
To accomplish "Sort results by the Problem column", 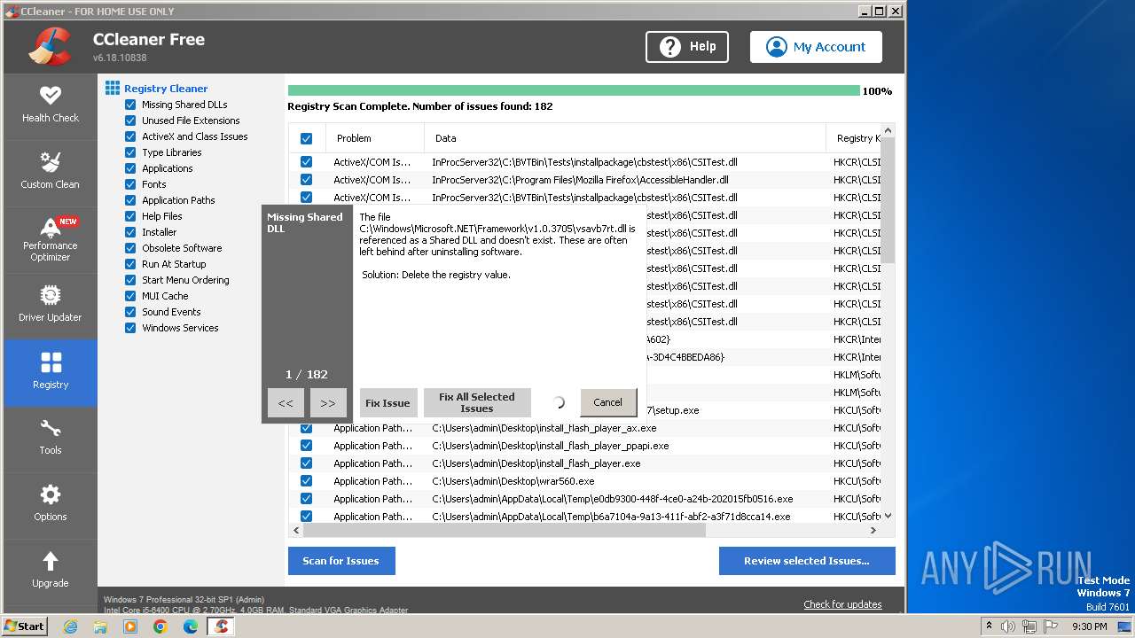I will click(x=375, y=138).
